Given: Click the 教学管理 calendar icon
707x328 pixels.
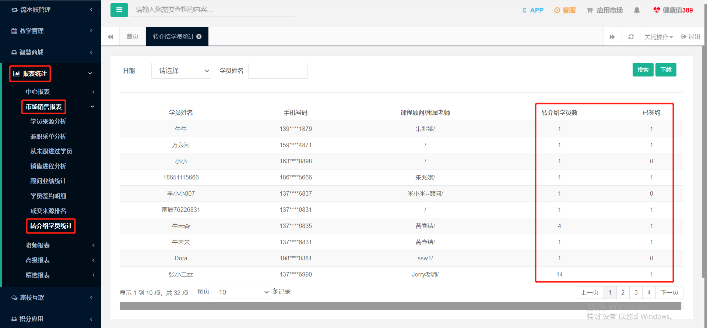Looking at the screenshot, I should point(14,31).
